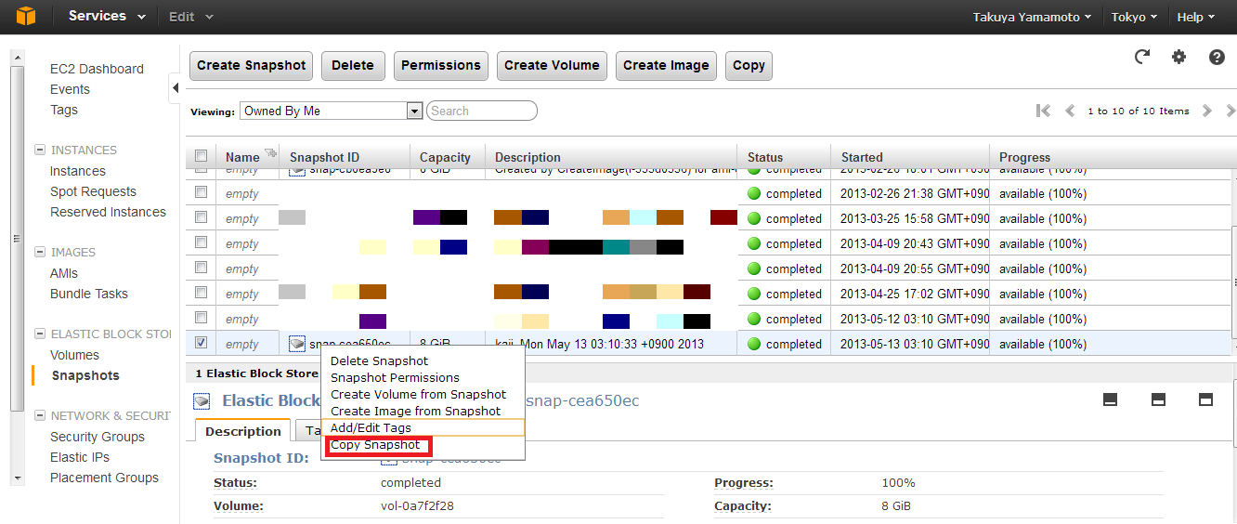Choose Copy Snapshot from context menu
1237x524 pixels.
click(x=375, y=444)
